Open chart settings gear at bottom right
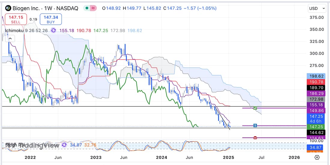The height and width of the screenshot is (165, 330). 317,157
